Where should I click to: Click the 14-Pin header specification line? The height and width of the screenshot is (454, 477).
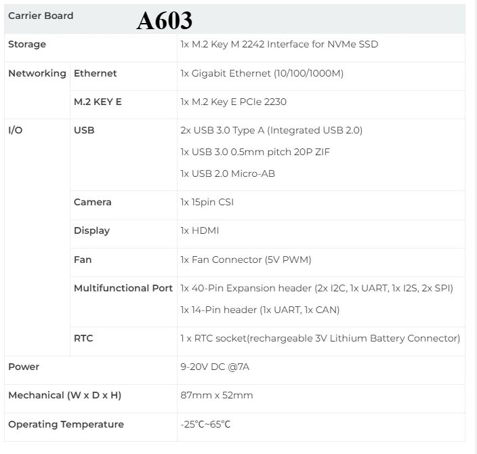[x=260, y=310]
